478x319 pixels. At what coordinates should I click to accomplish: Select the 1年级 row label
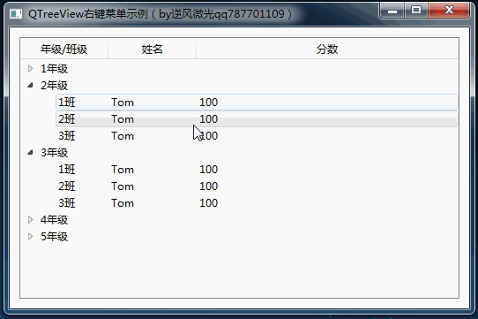(x=55, y=69)
